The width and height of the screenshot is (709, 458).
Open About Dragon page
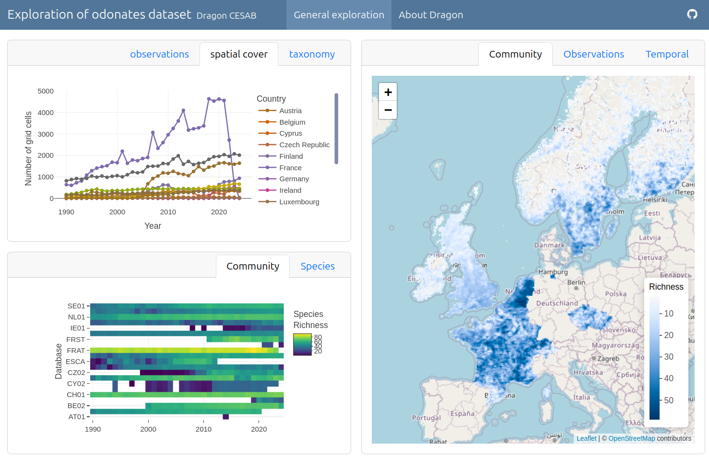pos(430,15)
